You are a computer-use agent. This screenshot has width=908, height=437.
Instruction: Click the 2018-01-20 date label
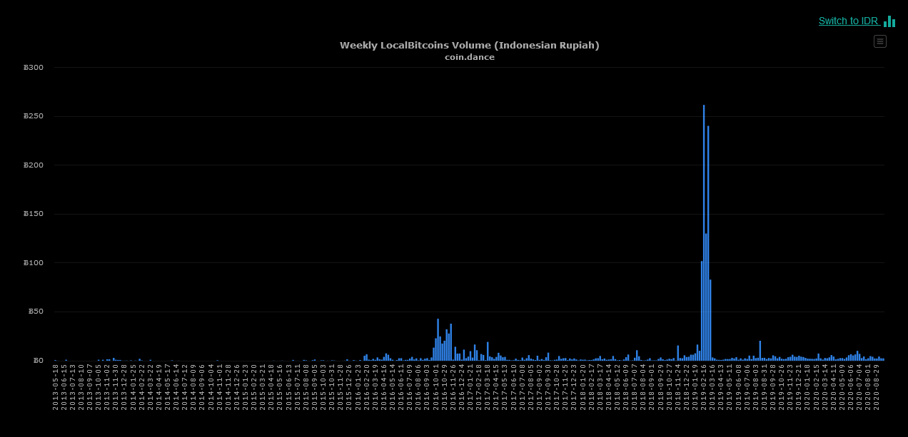point(582,386)
